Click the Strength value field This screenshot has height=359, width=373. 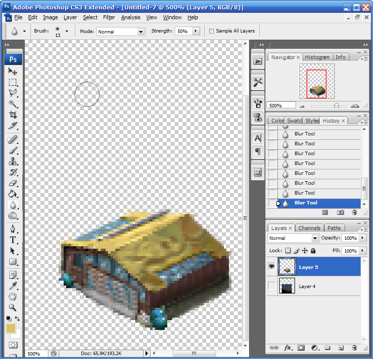(183, 31)
